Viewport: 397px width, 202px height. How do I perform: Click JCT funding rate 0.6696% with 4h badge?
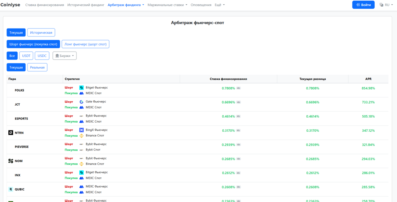pyautogui.click(x=231, y=102)
